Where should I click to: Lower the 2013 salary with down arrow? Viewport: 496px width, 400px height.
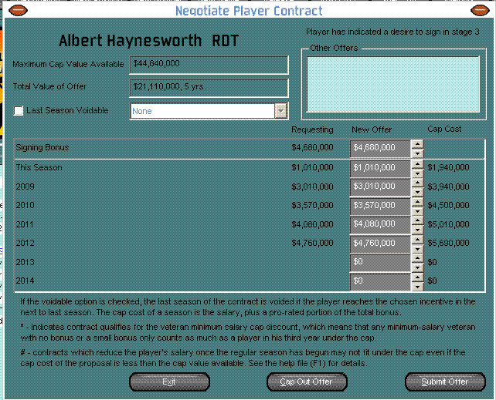tap(417, 268)
